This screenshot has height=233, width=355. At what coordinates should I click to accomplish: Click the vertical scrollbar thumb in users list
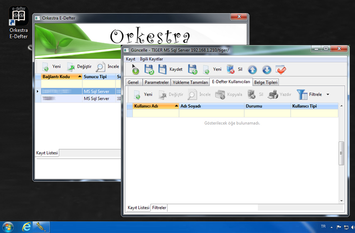point(341,153)
